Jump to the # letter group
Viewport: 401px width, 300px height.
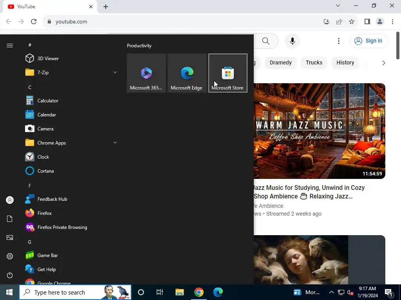click(x=30, y=45)
